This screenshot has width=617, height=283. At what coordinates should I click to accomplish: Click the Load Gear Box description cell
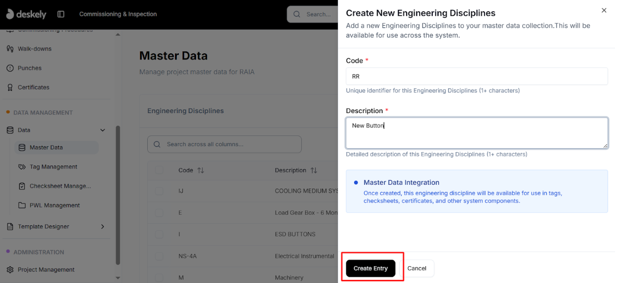[306, 213]
